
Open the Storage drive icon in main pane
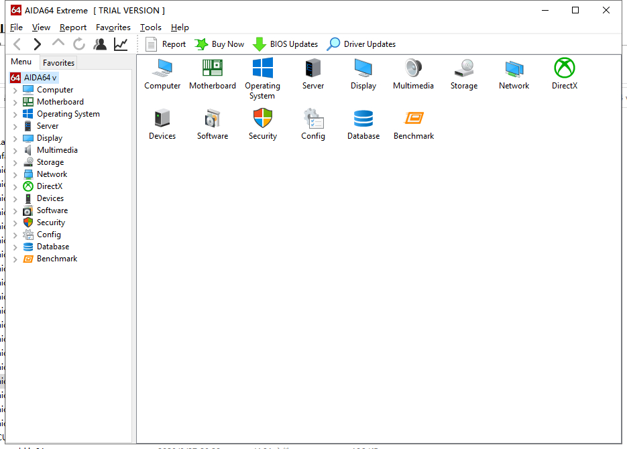click(464, 68)
